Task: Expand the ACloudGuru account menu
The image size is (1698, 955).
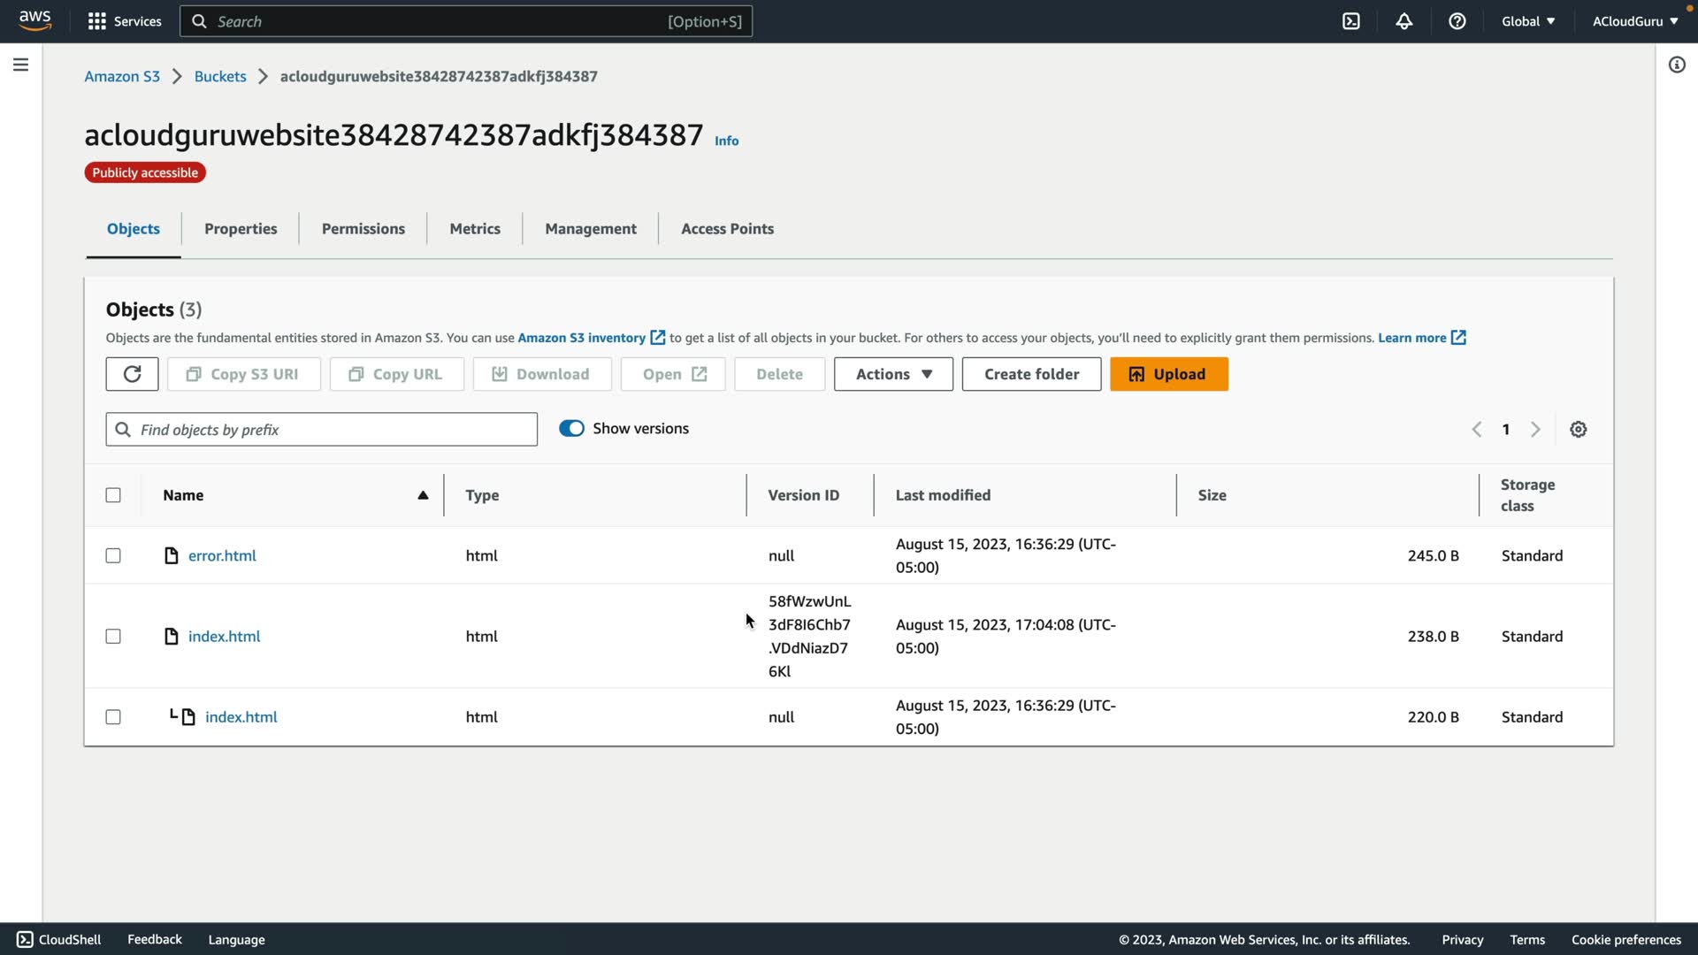Action: click(1634, 21)
